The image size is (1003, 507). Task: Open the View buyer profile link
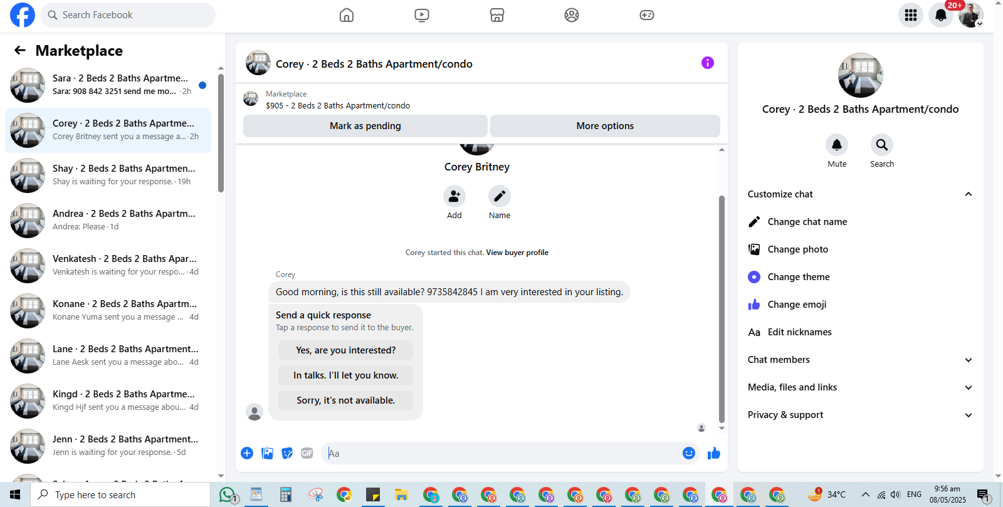pyautogui.click(x=517, y=253)
